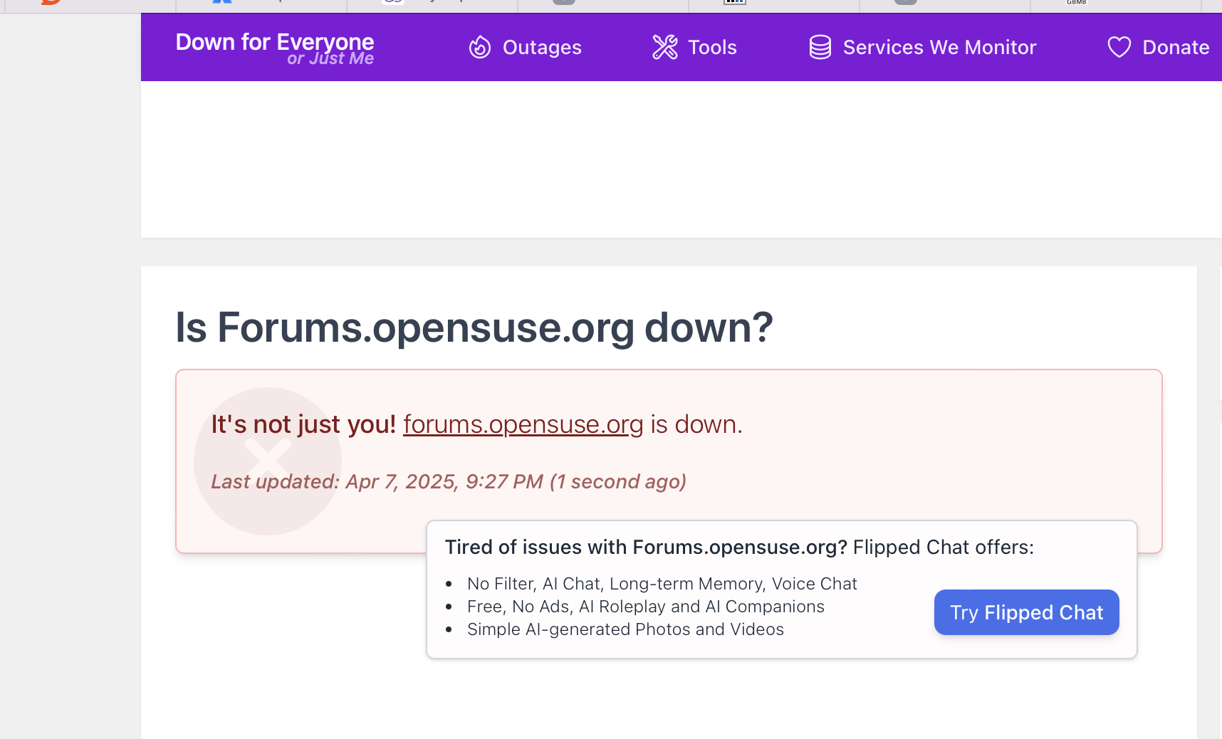Click the Try Flipped Chat button
1222x739 pixels.
tap(1026, 612)
